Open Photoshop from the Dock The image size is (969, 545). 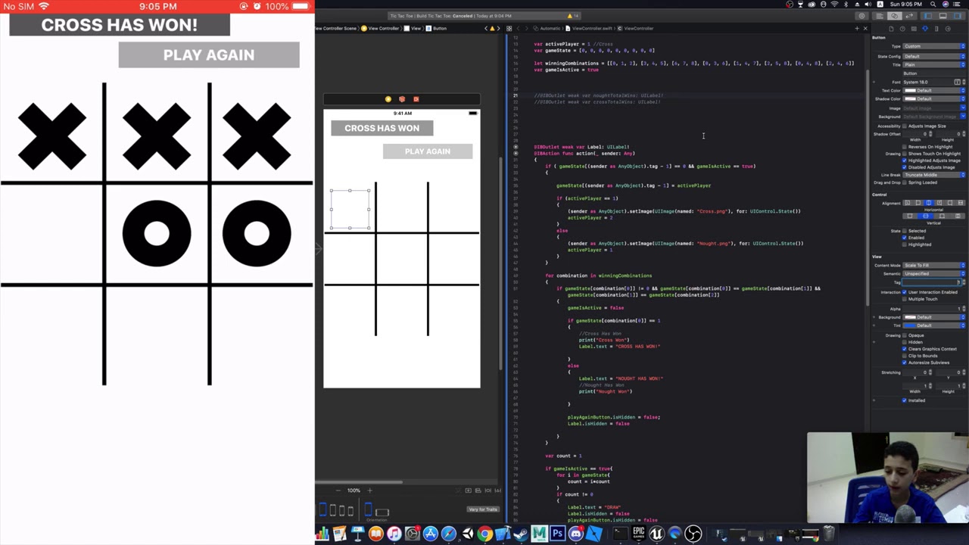(557, 534)
